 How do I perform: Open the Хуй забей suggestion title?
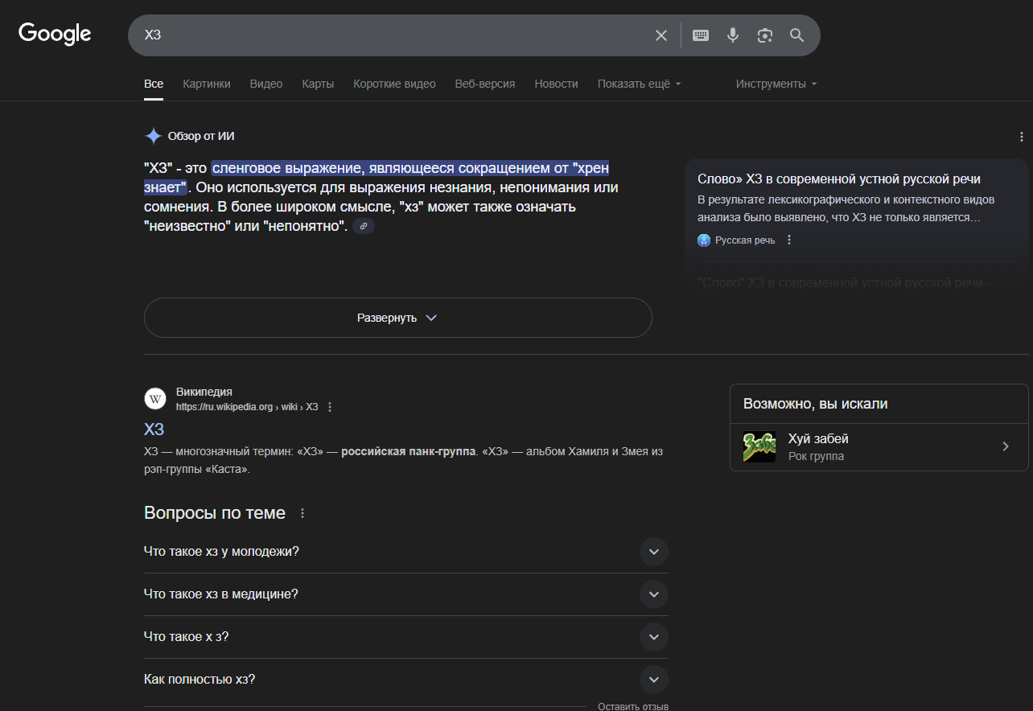(x=818, y=439)
